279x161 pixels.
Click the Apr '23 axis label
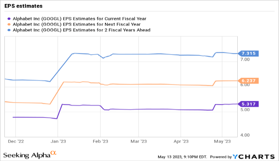coord(181,141)
